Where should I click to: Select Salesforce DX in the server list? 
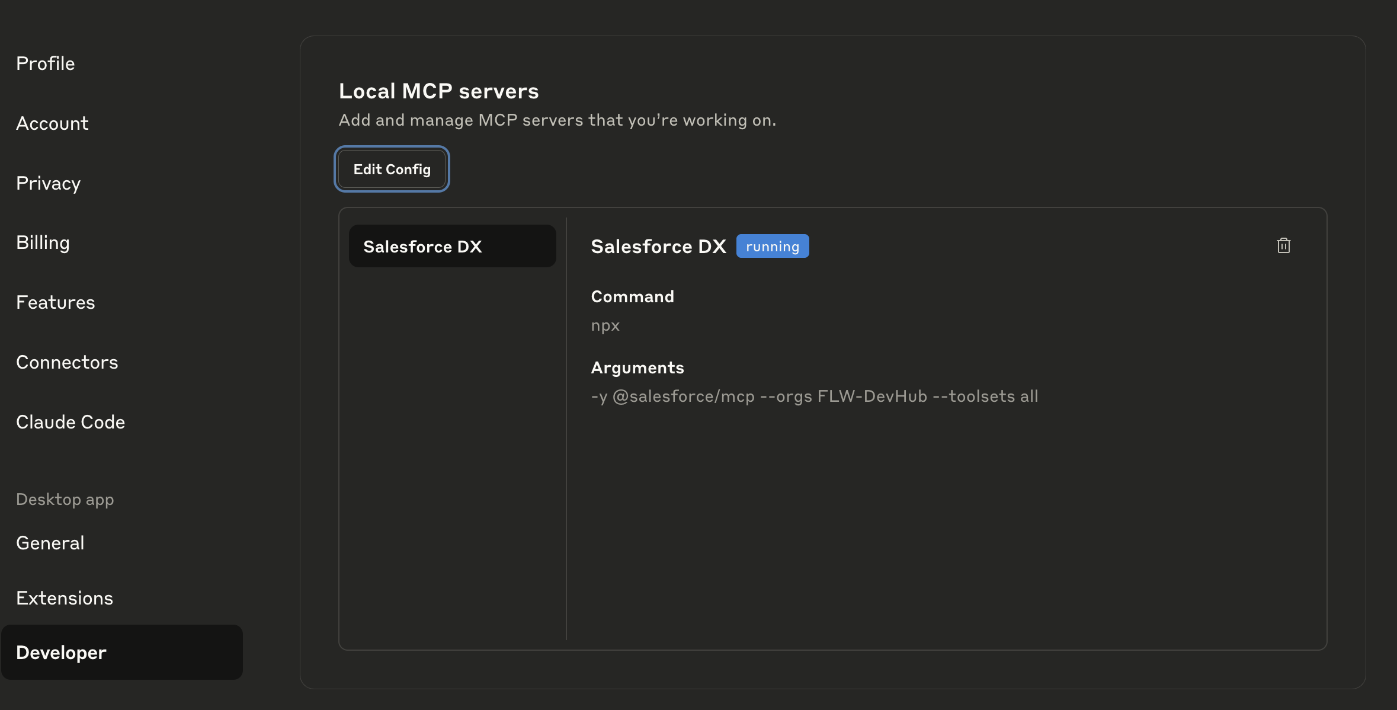(452, 246)
